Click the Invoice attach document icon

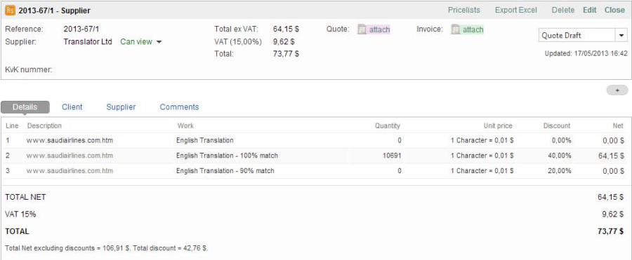(x=456, y=29)
